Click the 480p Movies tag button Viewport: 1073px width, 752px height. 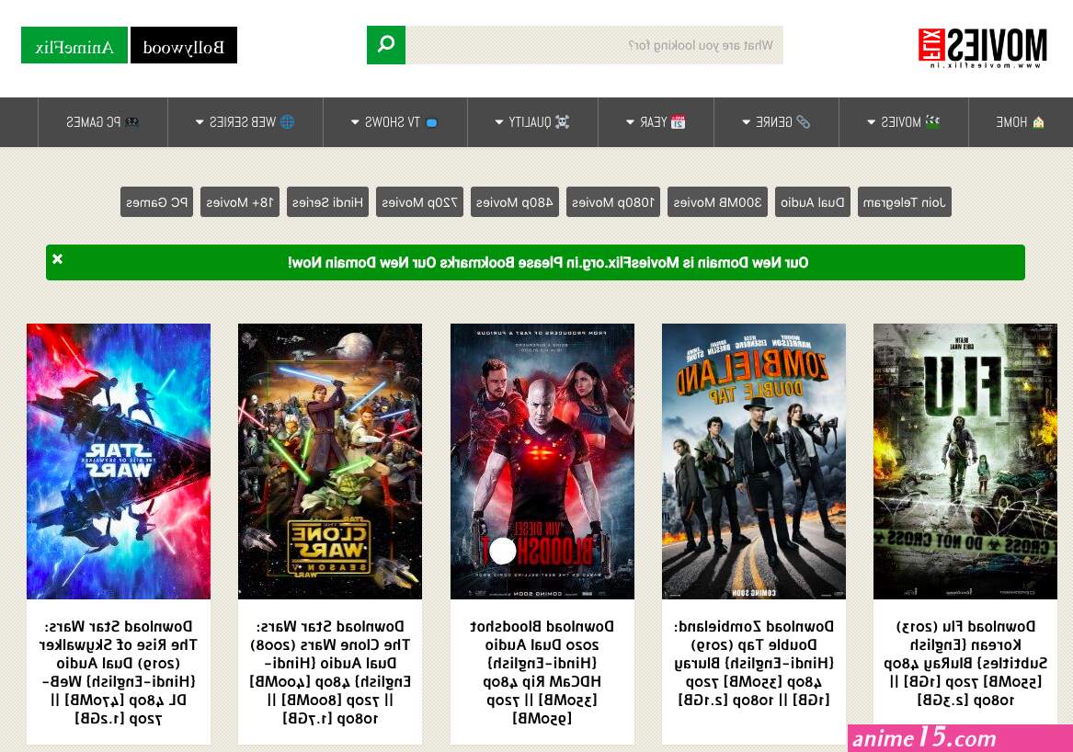515,202
